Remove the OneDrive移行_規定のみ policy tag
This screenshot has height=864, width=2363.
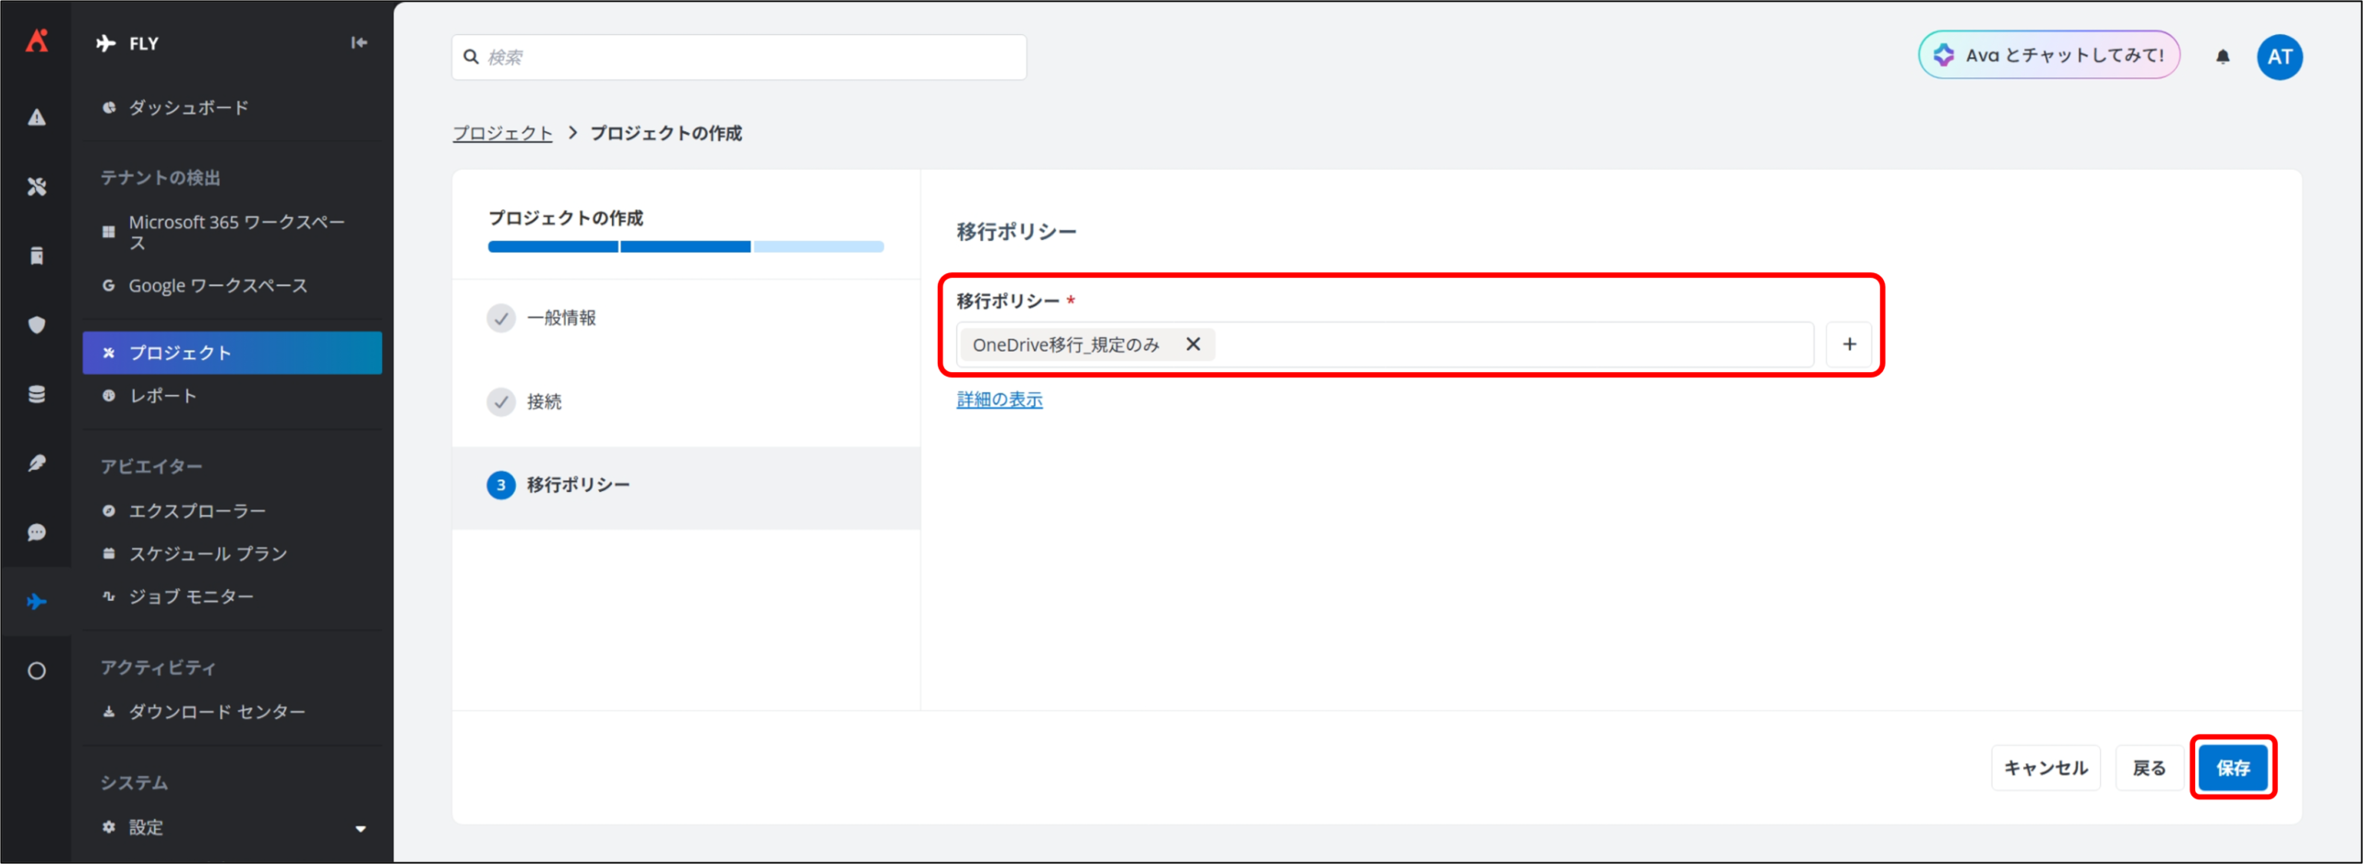click(x=1193, y=344)
